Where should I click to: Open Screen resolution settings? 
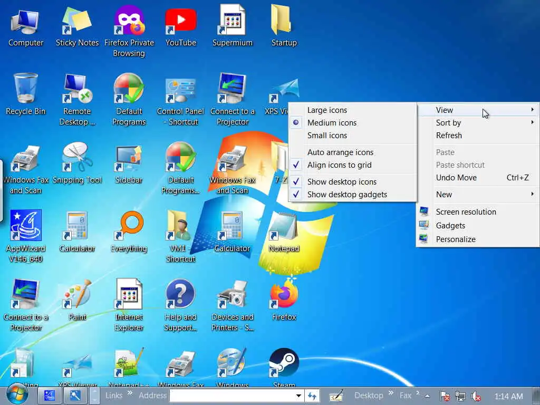coord(478,212)
